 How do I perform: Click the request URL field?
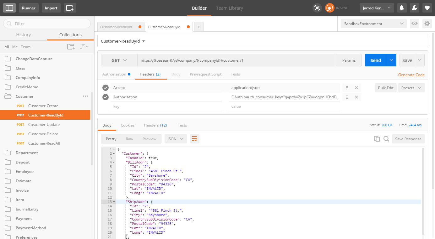point(237,60)
